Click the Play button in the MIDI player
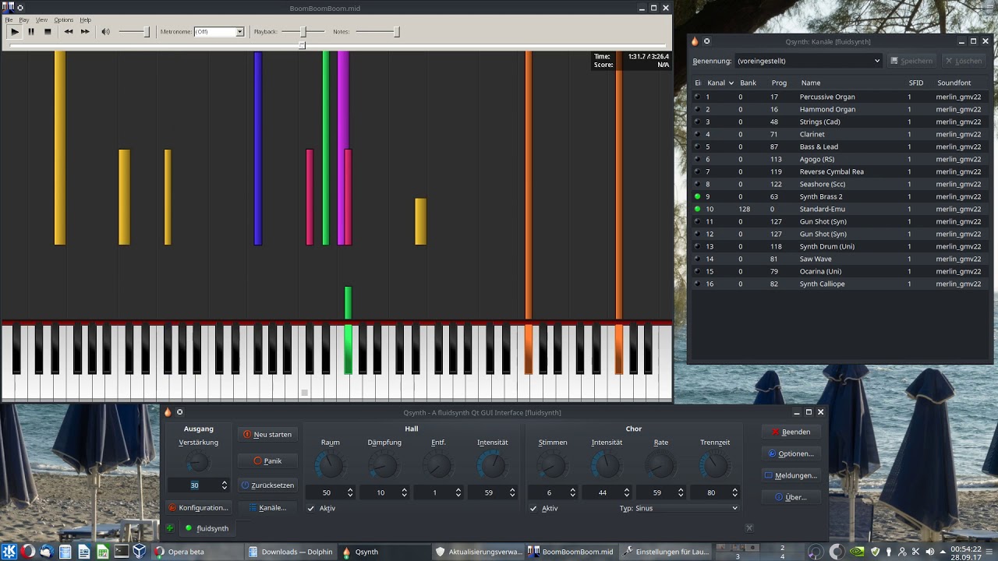Image resolution: width=998 pixels, height=561 pixels. (14, 32)
